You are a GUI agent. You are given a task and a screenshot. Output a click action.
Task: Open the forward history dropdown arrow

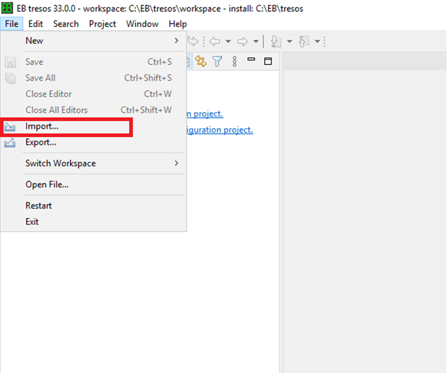coord(255,42)
